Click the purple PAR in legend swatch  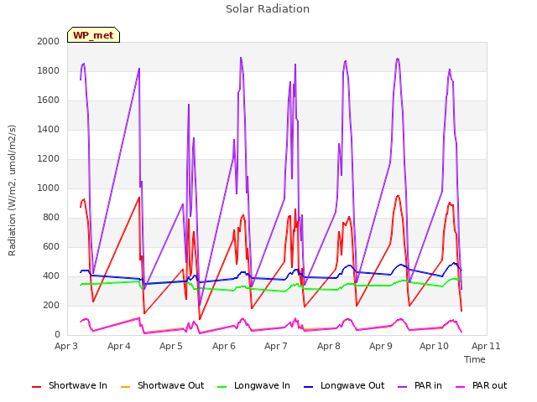(403, 387)
